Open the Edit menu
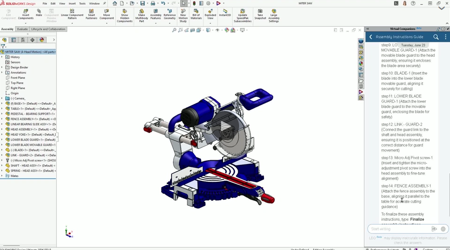 pos(53,3)
